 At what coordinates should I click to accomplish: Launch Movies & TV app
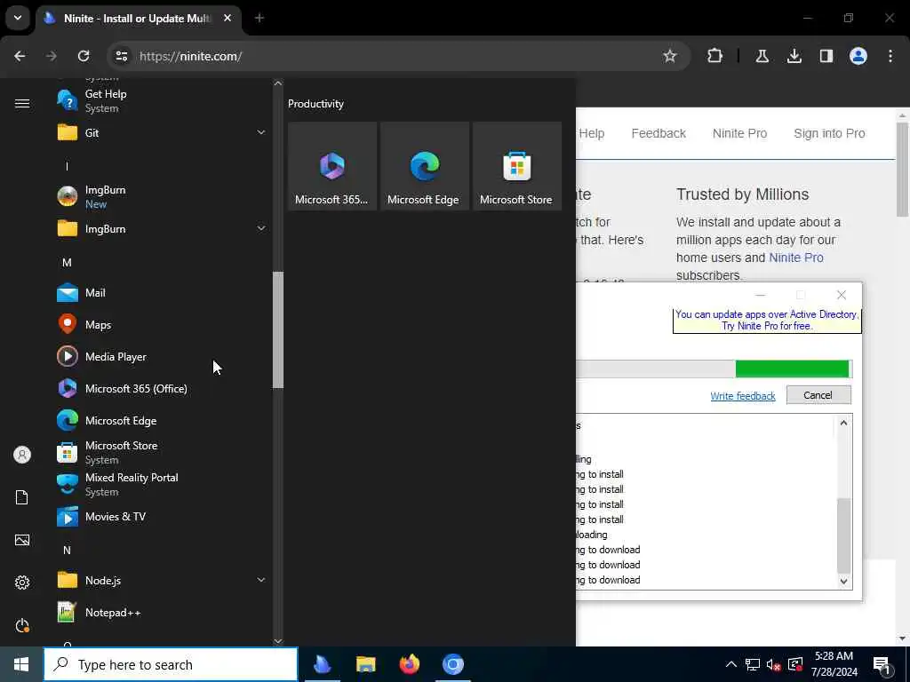pyautogui.click(x=161, y=516)
